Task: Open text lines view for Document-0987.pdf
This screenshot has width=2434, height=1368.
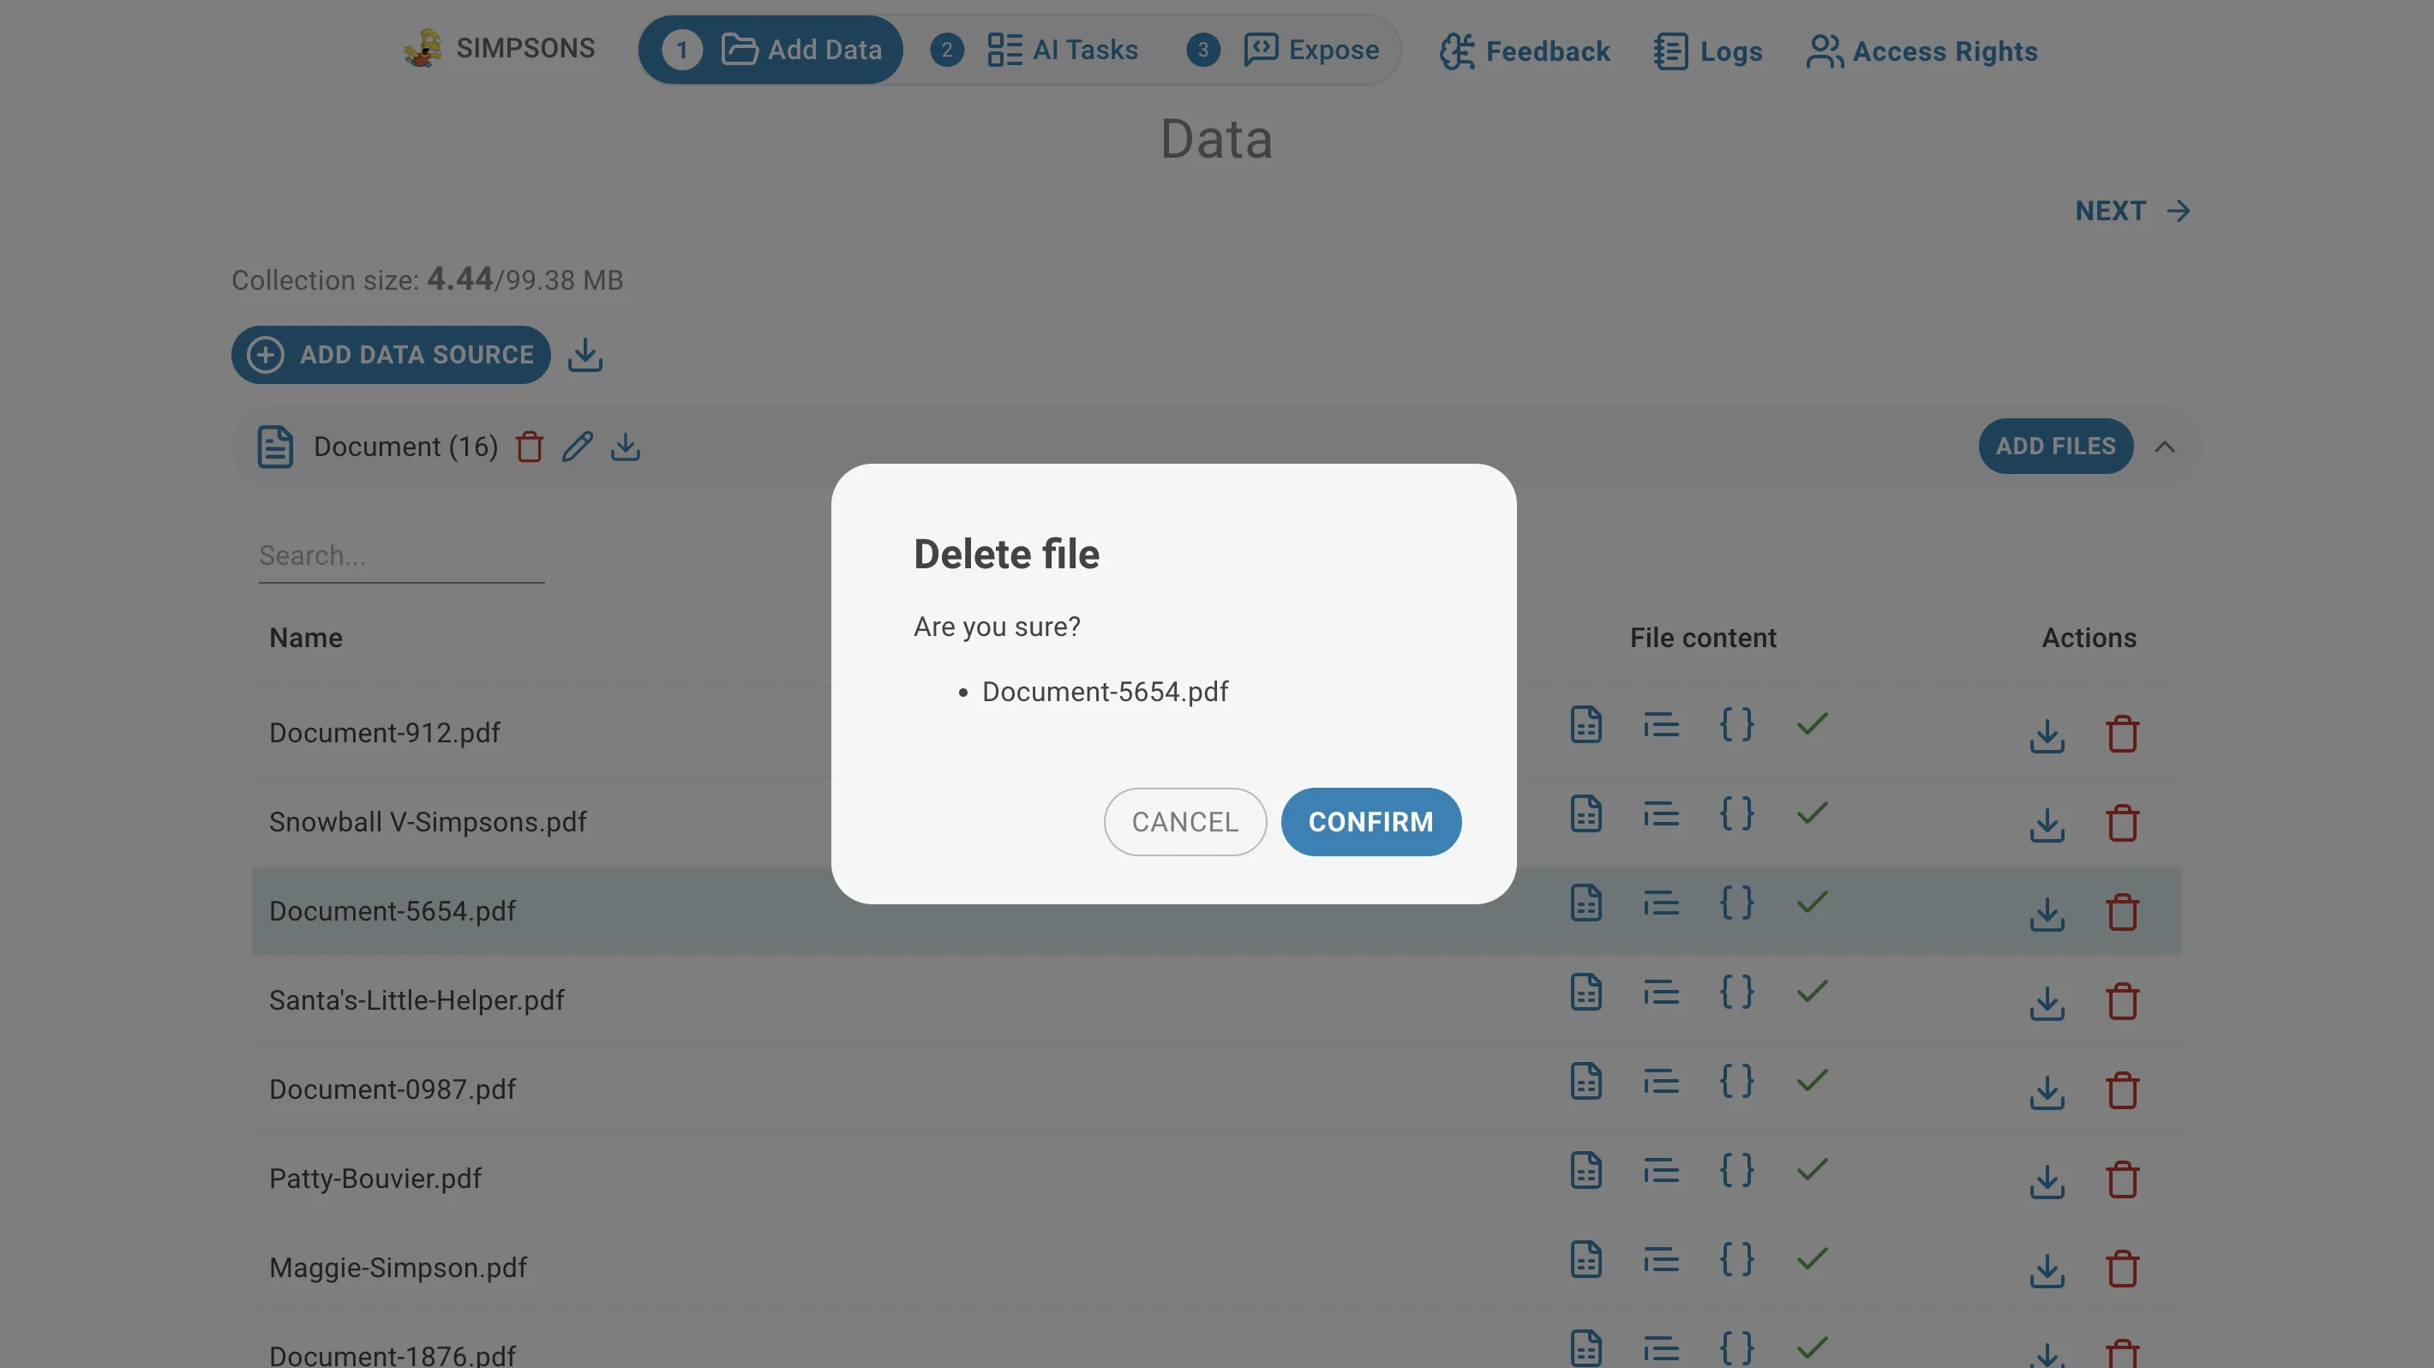Action: pyautogui.click(x=1661, y=1082)
